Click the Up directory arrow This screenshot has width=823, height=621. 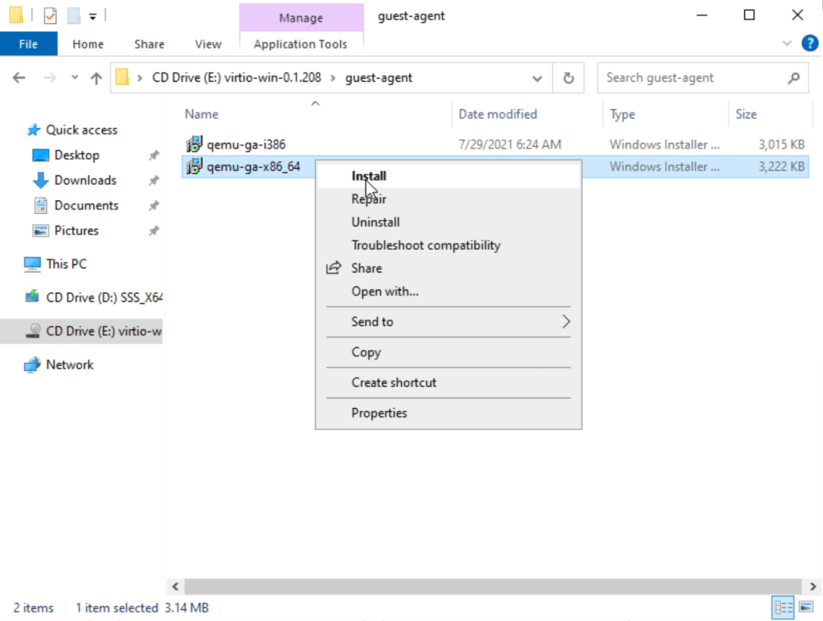96,78
